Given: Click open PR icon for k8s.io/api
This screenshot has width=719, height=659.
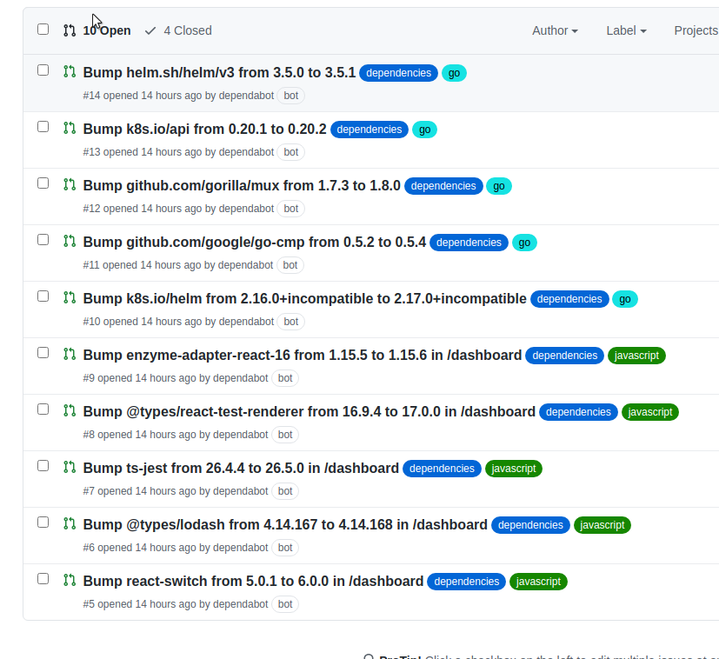Looking at the screenshot, I should [x=70, y=128].
